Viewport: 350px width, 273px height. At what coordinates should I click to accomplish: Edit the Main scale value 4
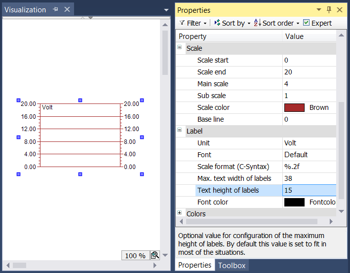pos(309,84)
